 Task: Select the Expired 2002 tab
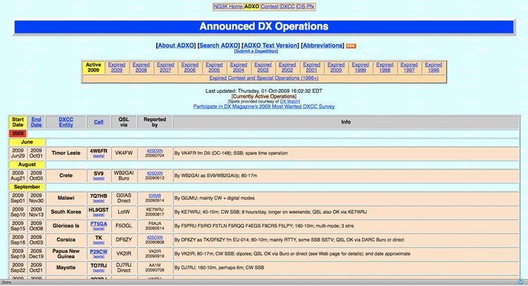[287, 67]
